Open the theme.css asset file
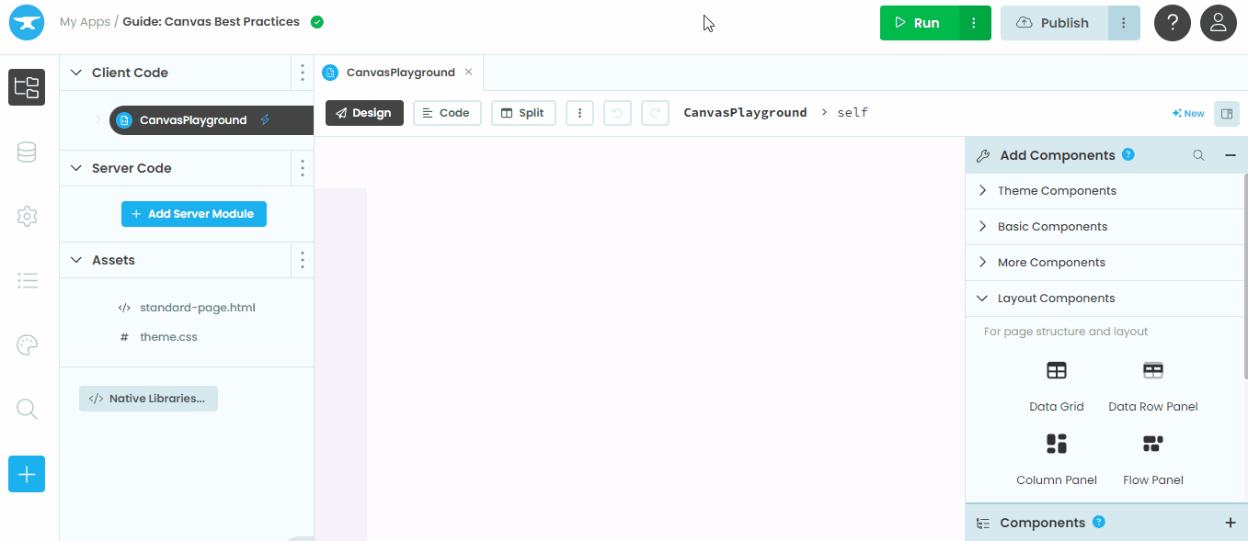The width and height of the screenshot is (1248, 541). pyautogui.click(x=168, y=337)
